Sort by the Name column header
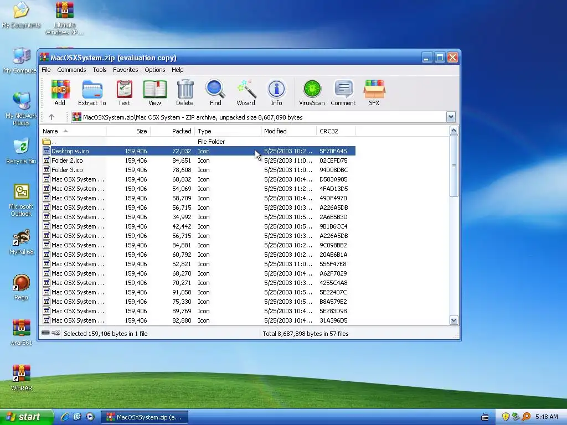Image resolution: width=567 pixels, height=425 pixels. [x=73, y=131]
